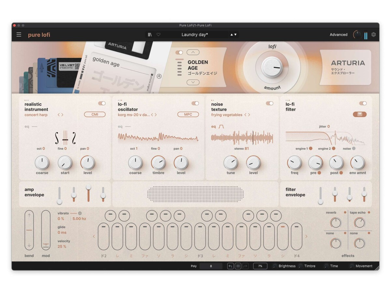The height and width of the screenshot is (293, 391).
Task: Click the MPC button in lo-fi oscillator
Action: [x=188, y=114]
